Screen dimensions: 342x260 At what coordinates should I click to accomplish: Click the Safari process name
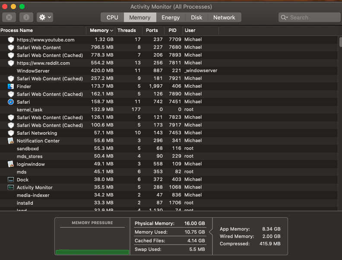(x=23, y=102)
